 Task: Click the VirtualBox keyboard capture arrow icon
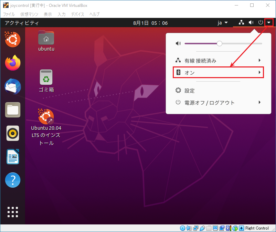241,228
